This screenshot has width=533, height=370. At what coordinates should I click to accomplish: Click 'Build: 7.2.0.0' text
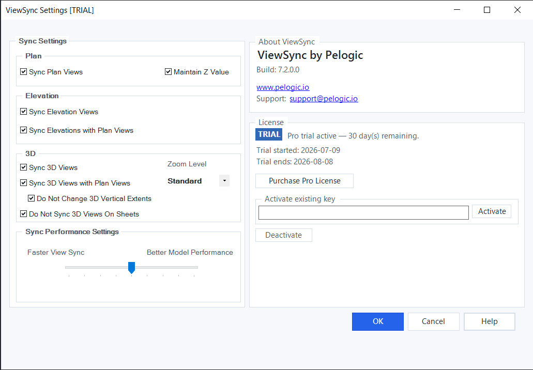pos(278,70)
